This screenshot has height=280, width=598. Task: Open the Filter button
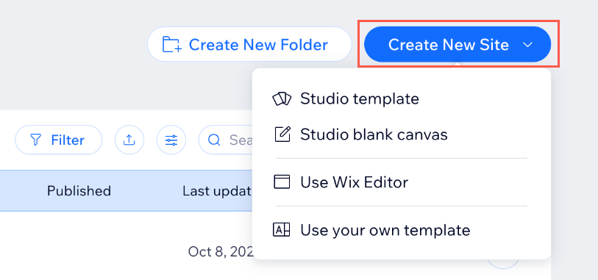click(x=58, y=140)
